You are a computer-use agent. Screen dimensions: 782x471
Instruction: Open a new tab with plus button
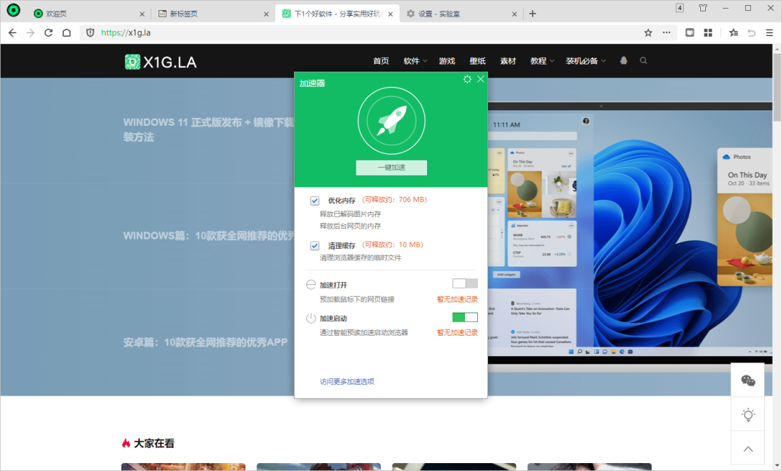coord(533,14)
